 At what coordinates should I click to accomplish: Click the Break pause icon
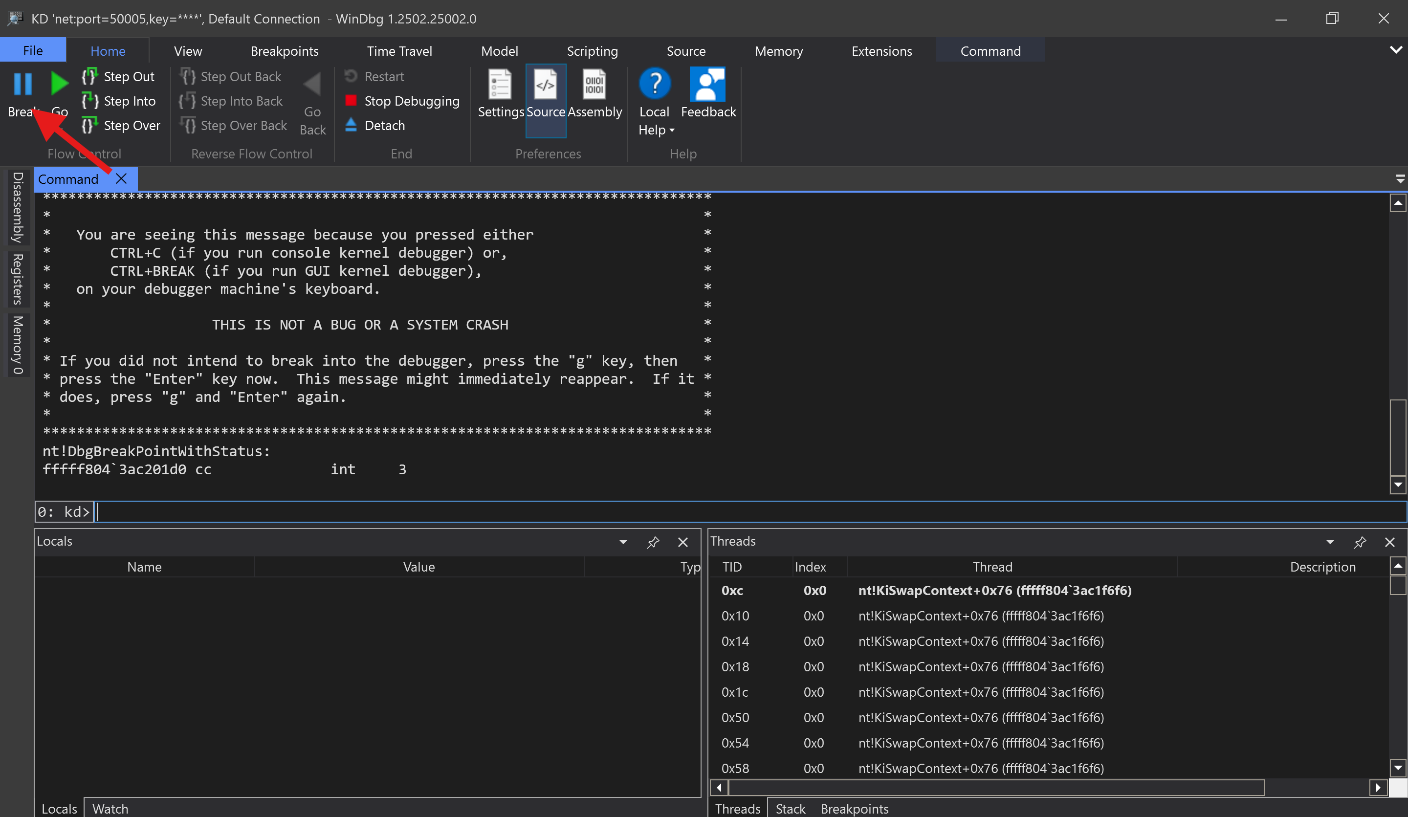pyautogui.click(x=22, y=84)
